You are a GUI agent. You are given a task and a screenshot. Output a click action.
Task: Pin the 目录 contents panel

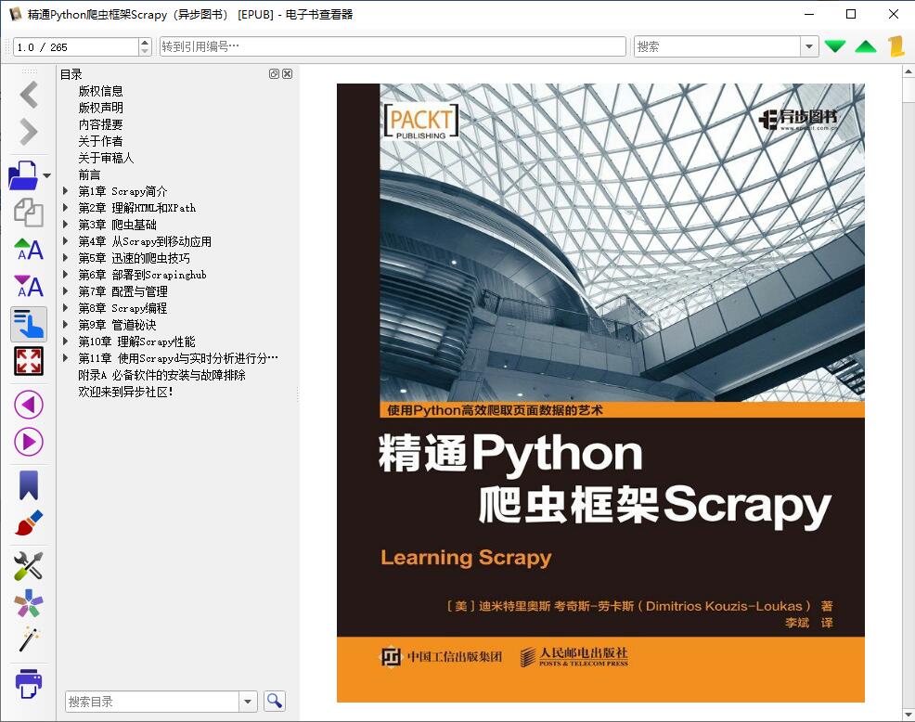tap(273, 73)
